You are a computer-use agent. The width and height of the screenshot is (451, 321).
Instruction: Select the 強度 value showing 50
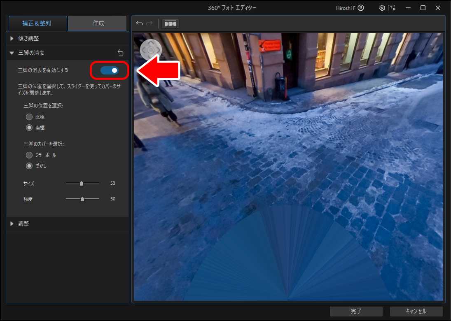(x=112, y=199)
